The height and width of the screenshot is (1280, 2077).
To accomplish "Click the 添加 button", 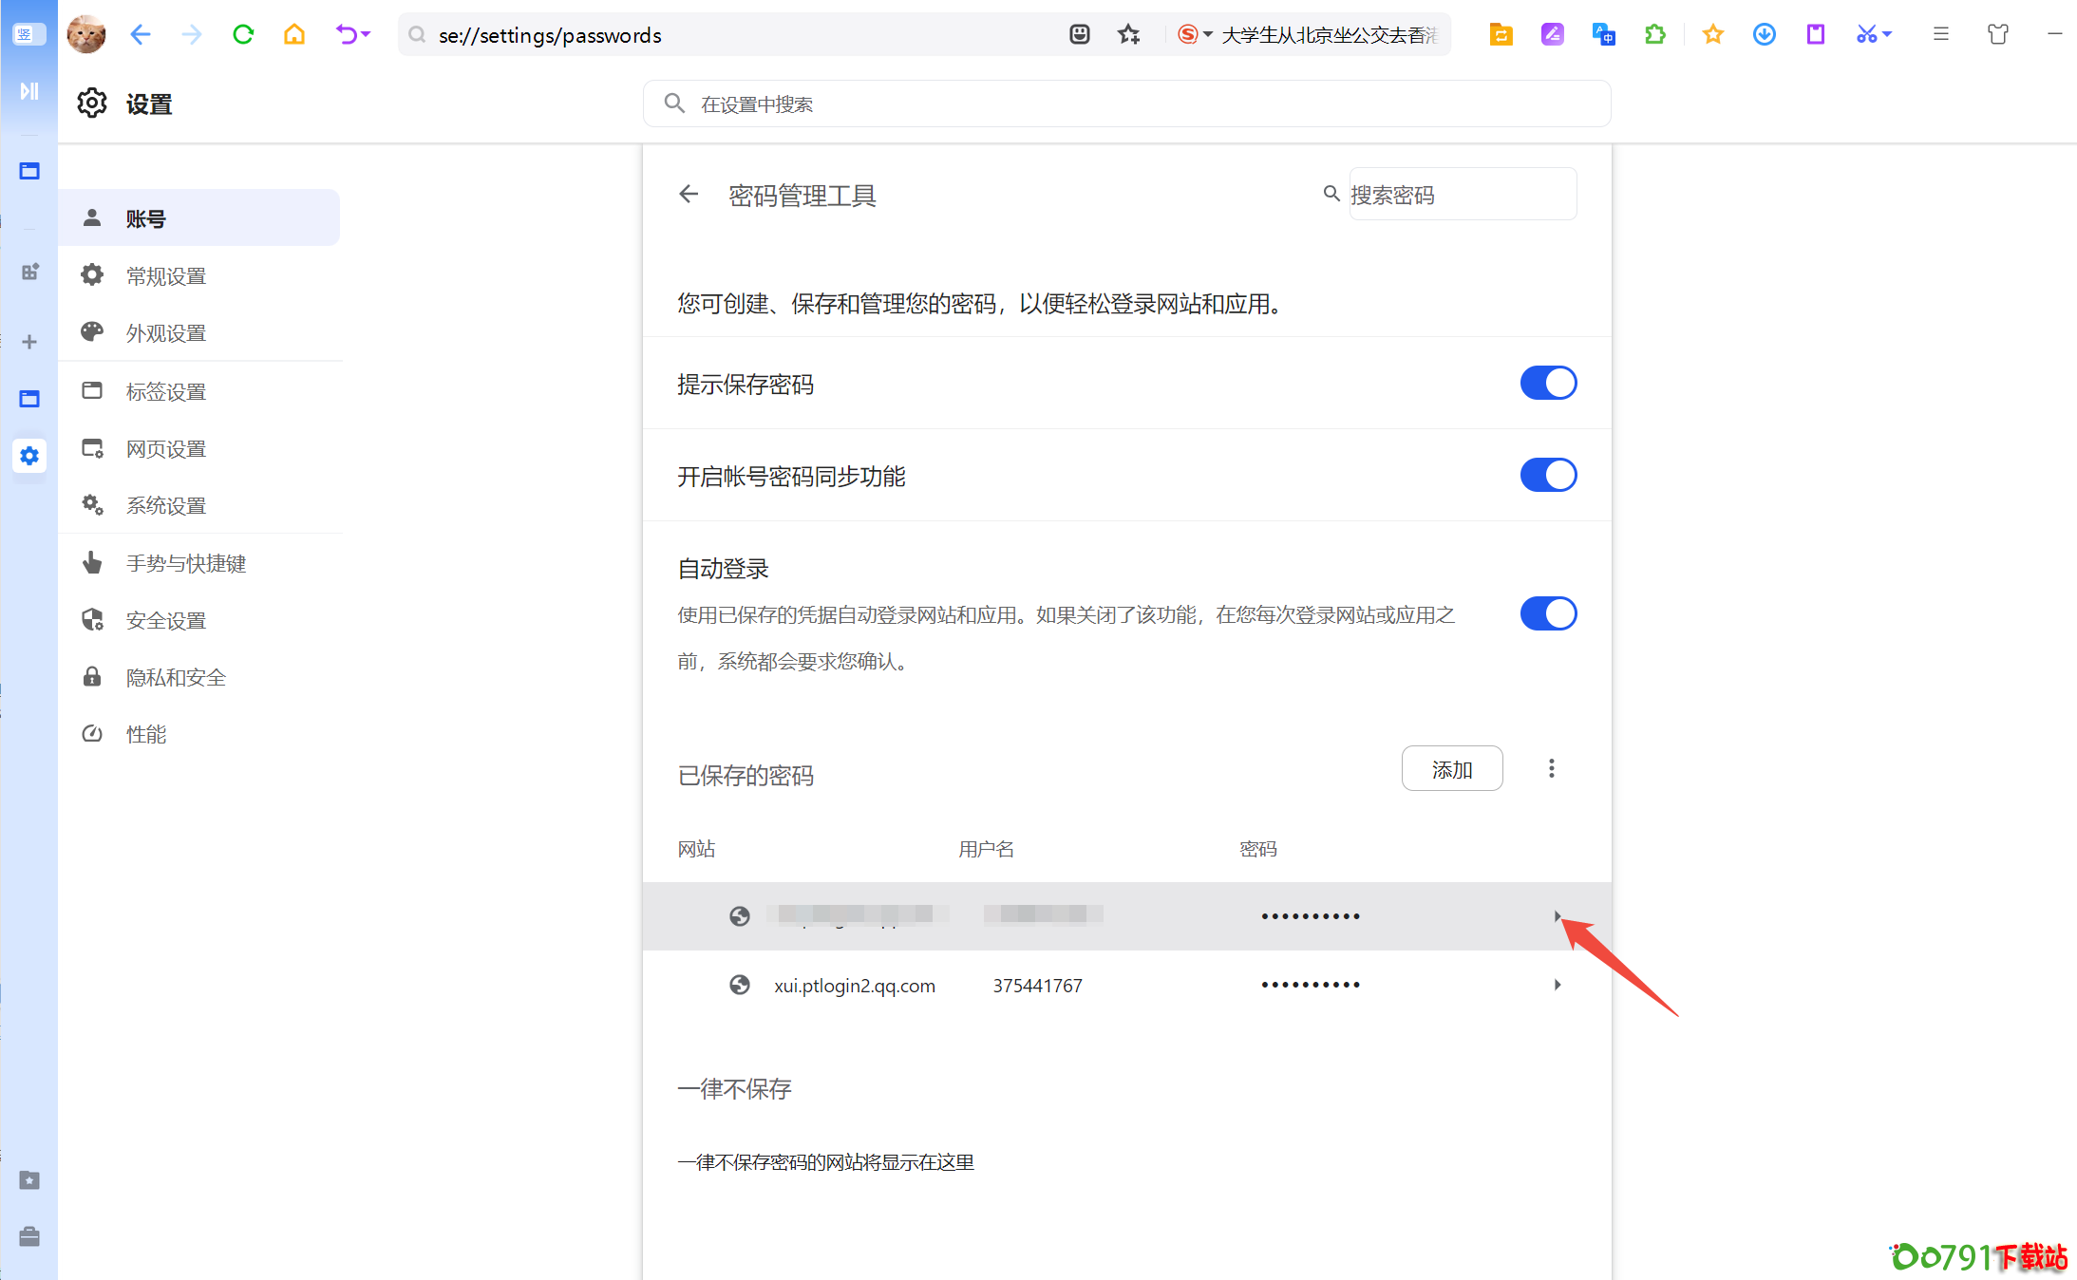I will click(x=1451, y=769).
